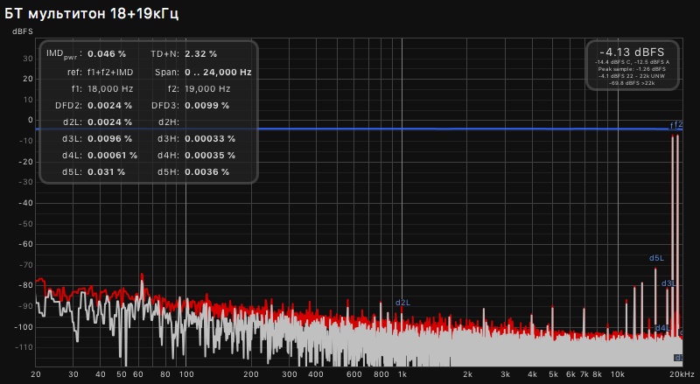Click the -40 tick on the dBFS axis
The width and height of the screenshot is (700, 384).
point(26,203)
